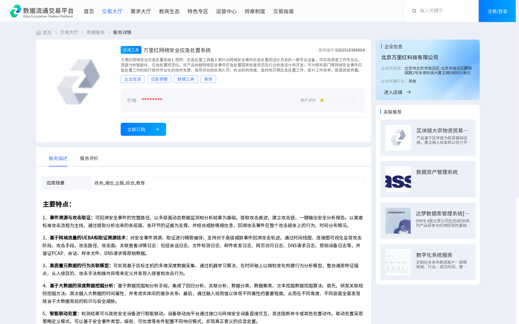
Task: Click the platform logo in header
Action: pyautogui.click(x=42, y=11)
